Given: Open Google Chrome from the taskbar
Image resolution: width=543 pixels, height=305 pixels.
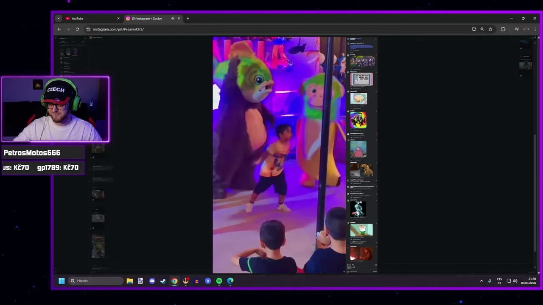Looking at the screenshot, I should [x=174, y=281].
